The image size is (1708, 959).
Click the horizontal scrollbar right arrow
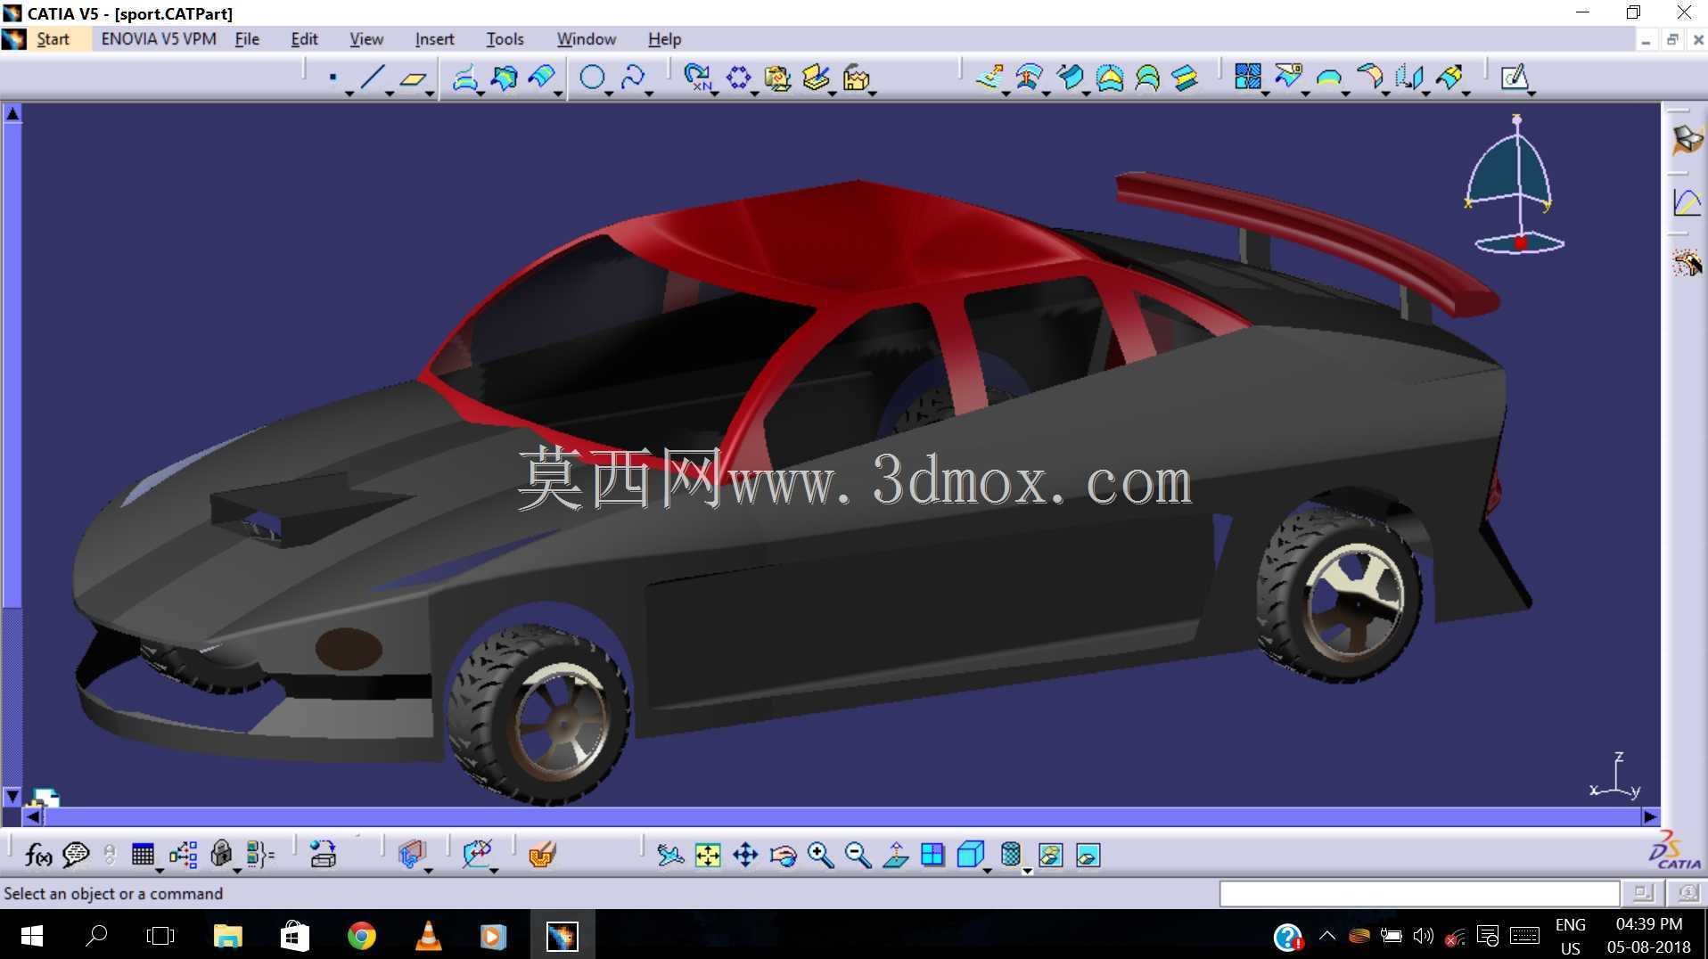1650,816
